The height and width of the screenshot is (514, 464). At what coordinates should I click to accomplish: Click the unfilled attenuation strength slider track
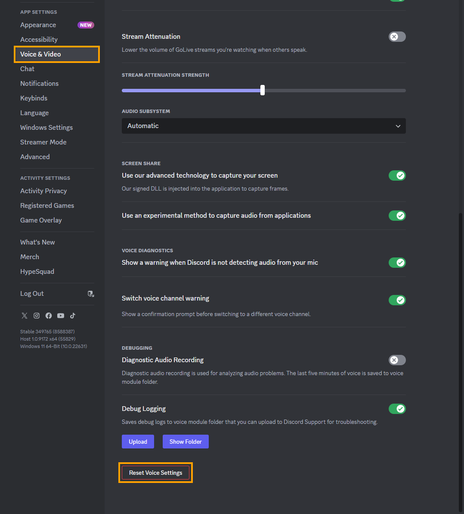(335, 91)
